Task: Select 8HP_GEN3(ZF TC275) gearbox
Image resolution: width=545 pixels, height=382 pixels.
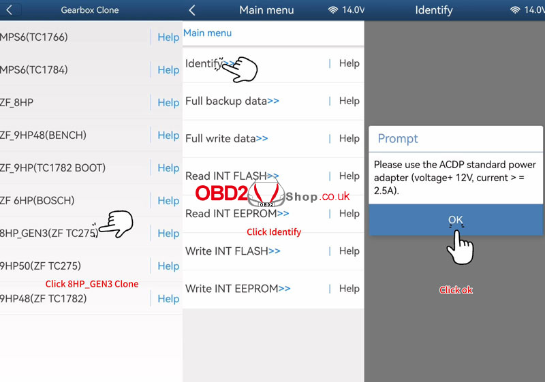Action: (x=49, y=233)
